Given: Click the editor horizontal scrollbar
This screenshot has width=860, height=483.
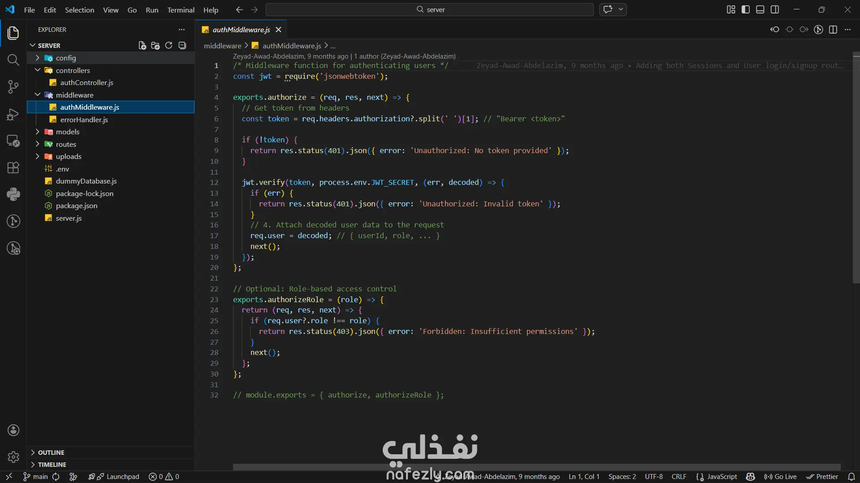Looking at the screenshot, I should point(536,467).
